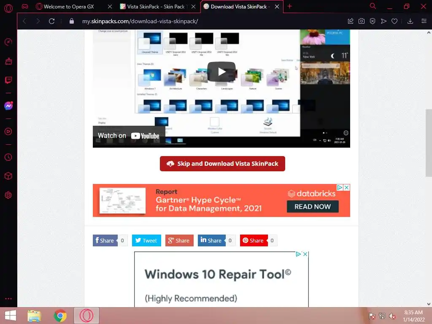Switch to Welcome to Opera GX tab
The width and height of the screenshot is (432, 324).
pos(69,7)
